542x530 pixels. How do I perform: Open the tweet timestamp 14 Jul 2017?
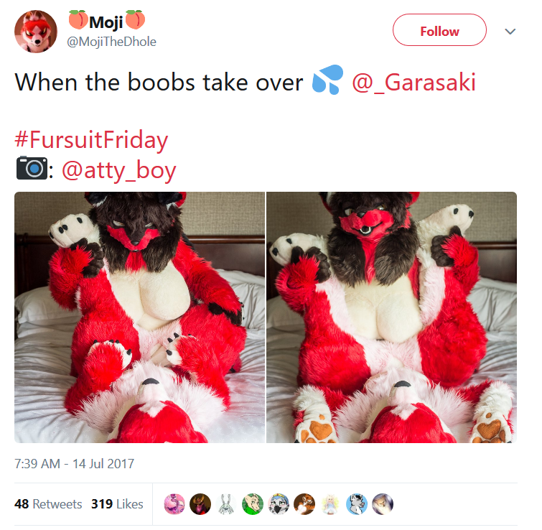(x=75, y=464)
